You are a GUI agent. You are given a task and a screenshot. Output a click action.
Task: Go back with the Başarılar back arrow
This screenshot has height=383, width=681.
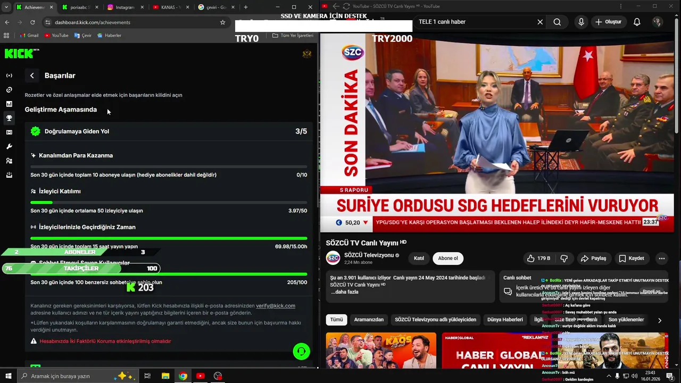pos(32,76)
